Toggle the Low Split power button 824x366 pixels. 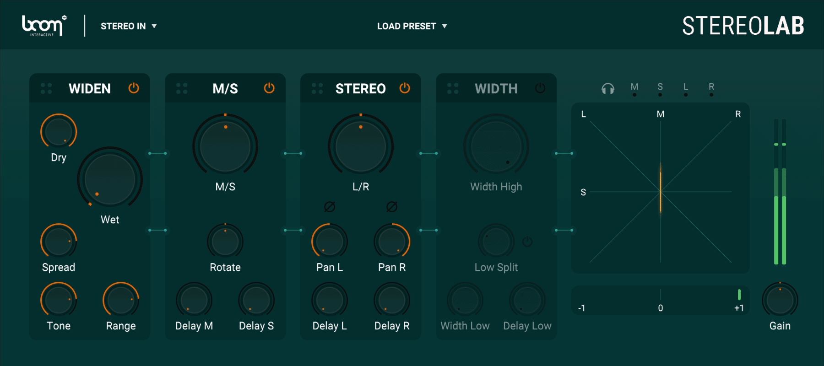coord(527,242)
